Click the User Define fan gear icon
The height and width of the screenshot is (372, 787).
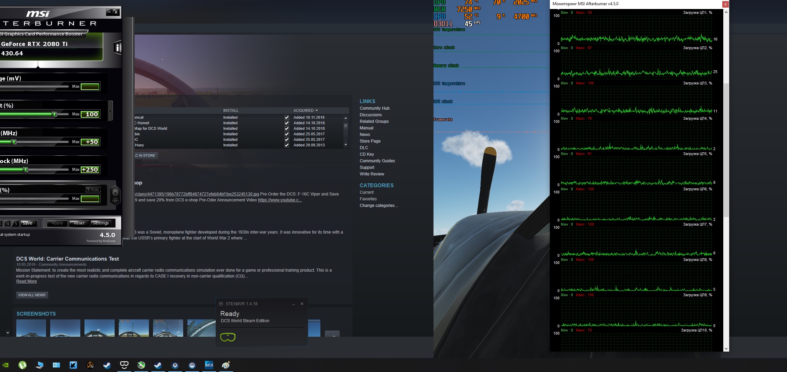(x=115, y=195)
